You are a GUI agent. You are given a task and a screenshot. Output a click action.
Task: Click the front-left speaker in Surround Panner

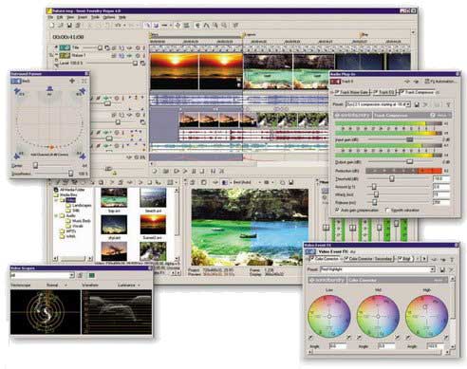click(x=18, y=92)
